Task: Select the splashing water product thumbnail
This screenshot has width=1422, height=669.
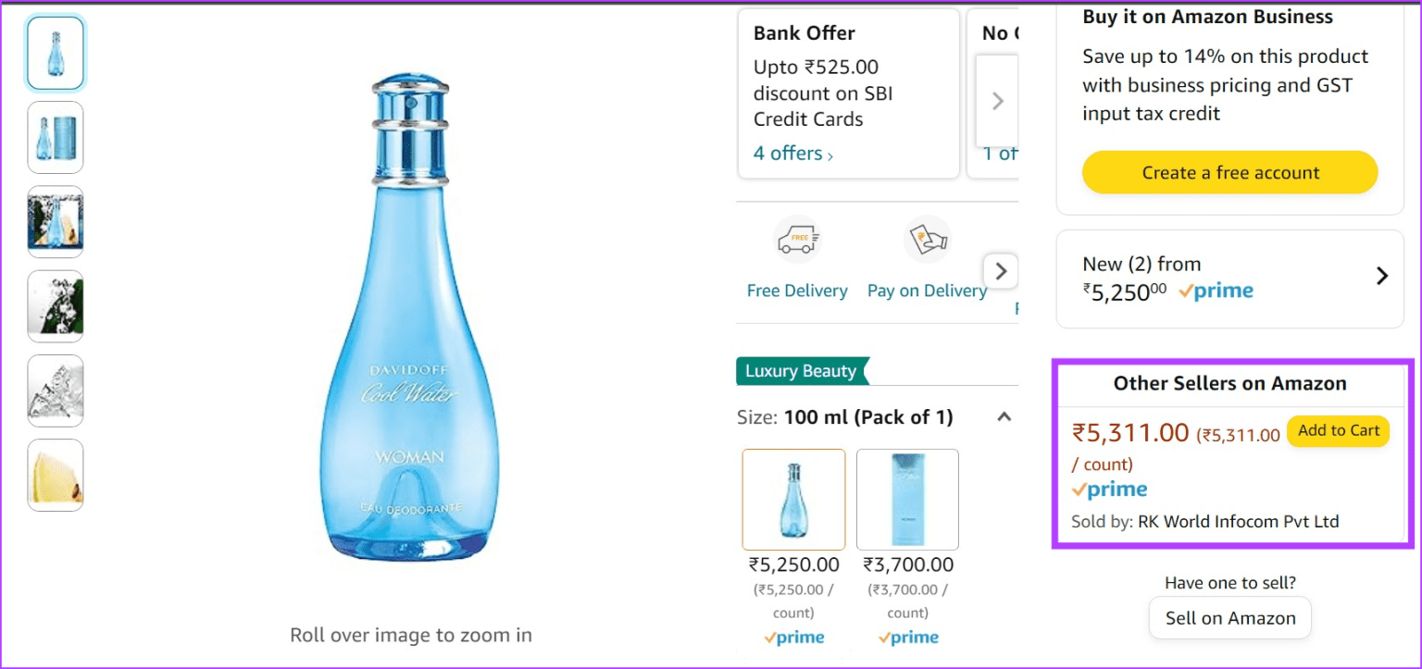Action: click(55, 222)
